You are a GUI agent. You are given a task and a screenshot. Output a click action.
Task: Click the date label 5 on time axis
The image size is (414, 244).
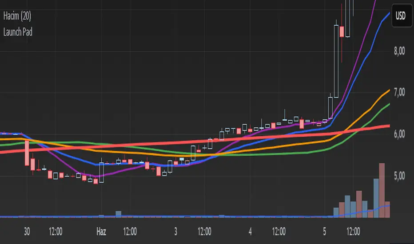[325, 232]
